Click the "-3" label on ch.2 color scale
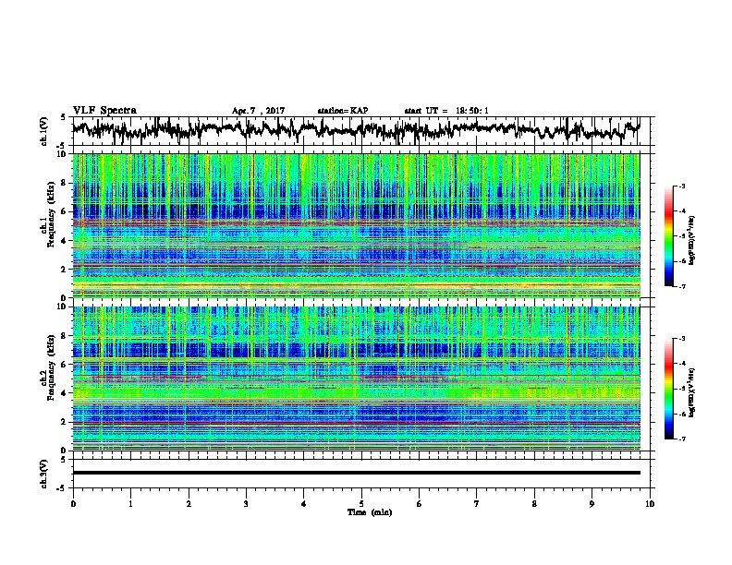The image size is (732, 565). [682, 339]
